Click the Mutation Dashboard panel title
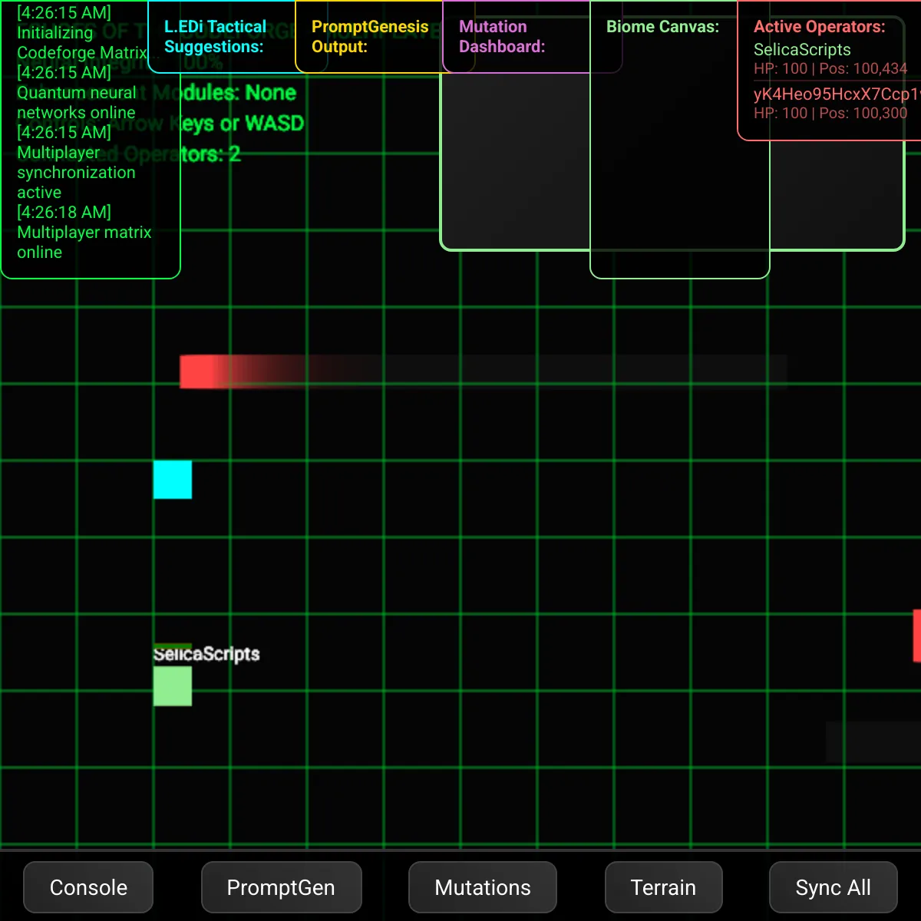This screenshot has height=921, width=921. (502, 37)
